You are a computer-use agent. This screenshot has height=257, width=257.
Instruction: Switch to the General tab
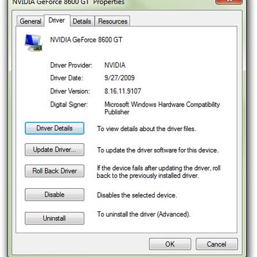30,21
